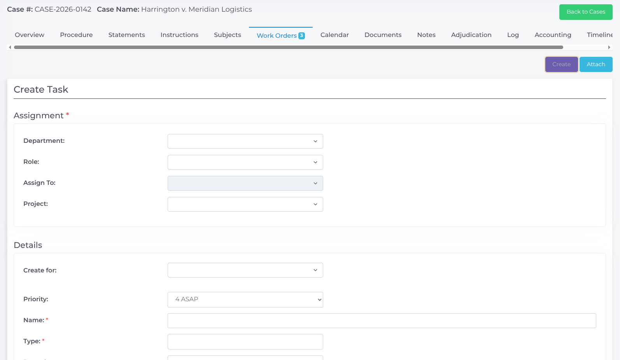Screen dimensions: 620x360
Task: Click the Priority label
Action: pyautogui.click(x=36, y=299)
